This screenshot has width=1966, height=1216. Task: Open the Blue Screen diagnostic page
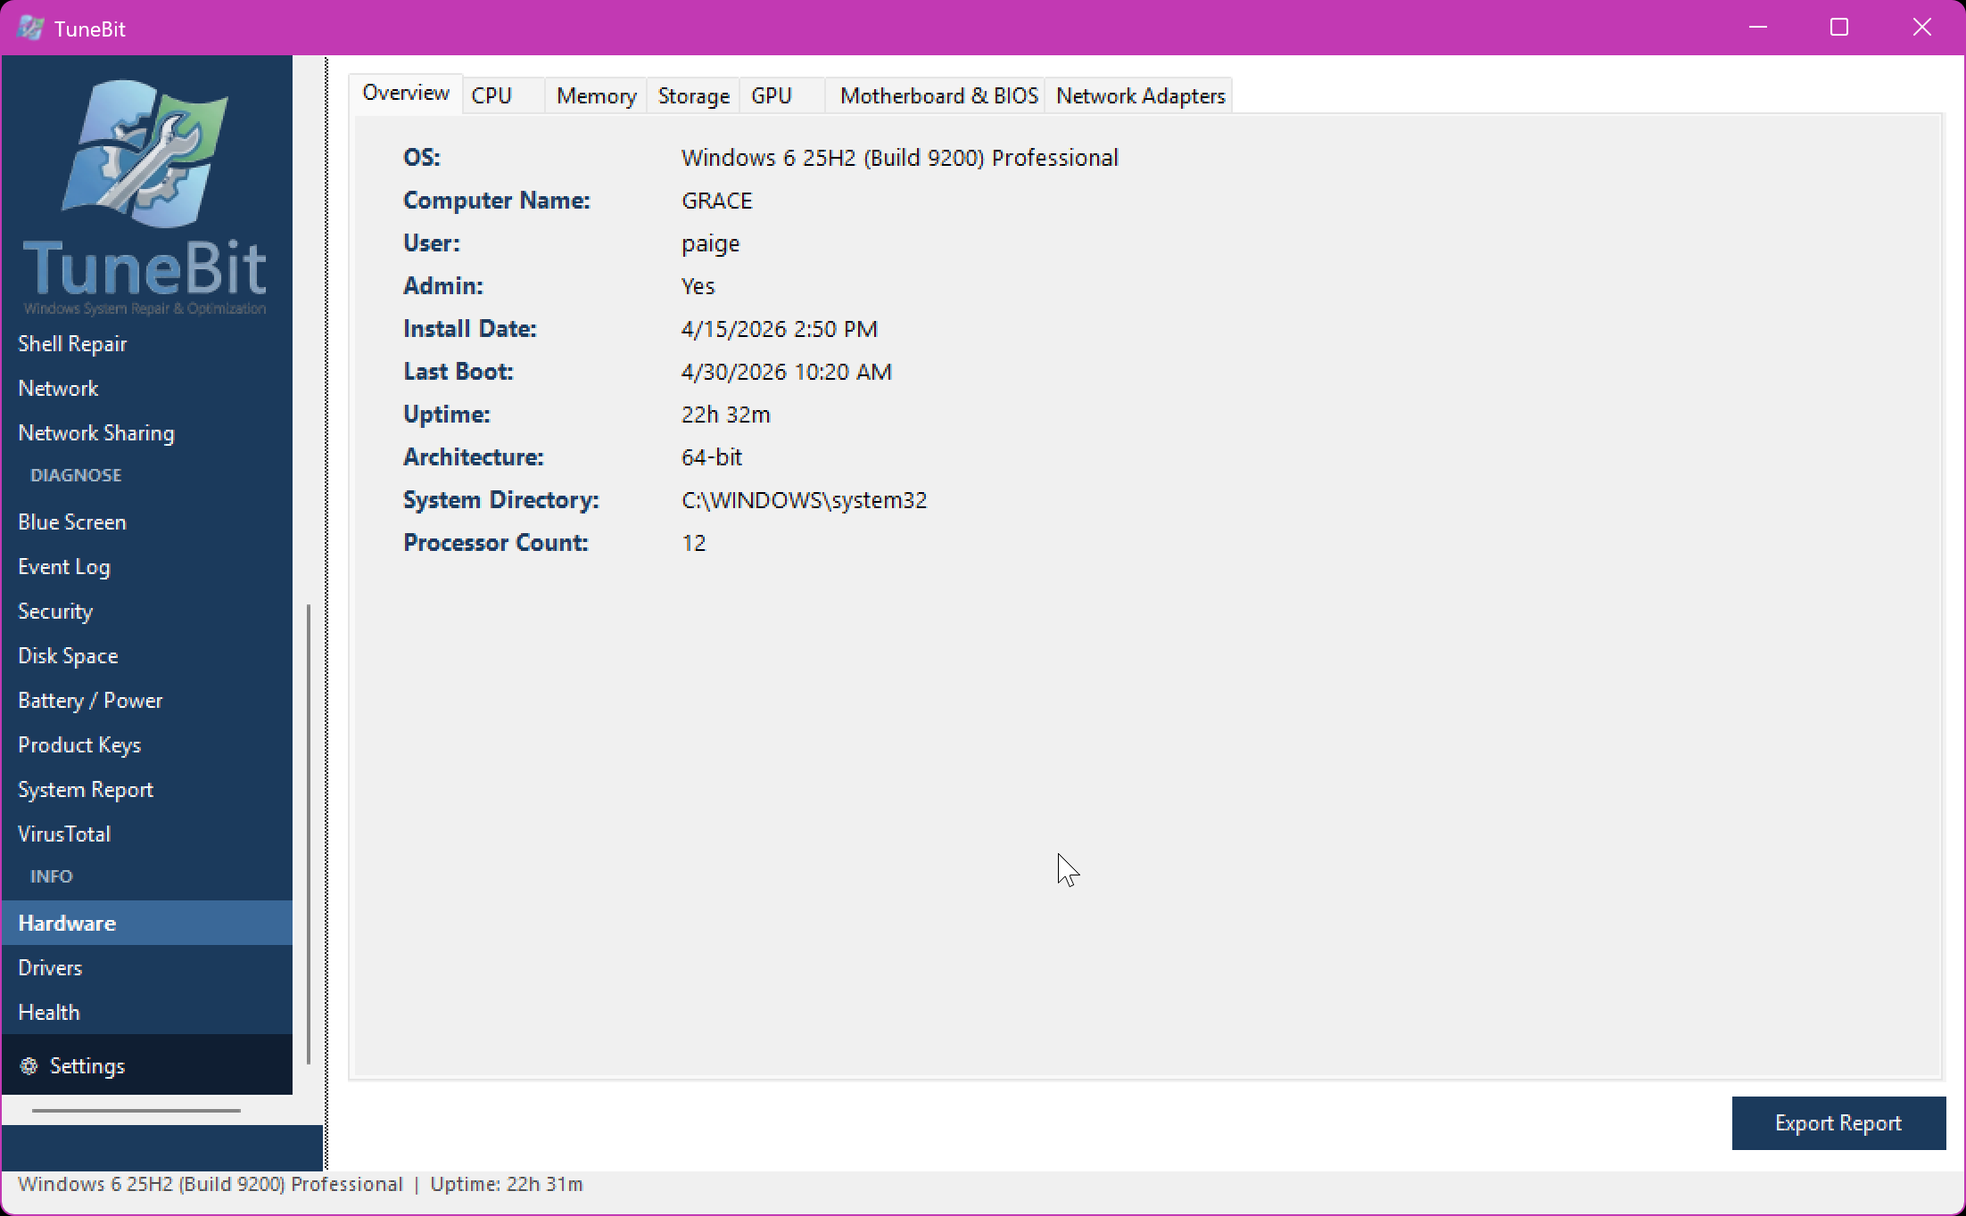(146, 522)
